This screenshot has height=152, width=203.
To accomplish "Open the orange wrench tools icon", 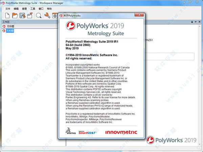I will pyautogui.click(x=47, y=16).
